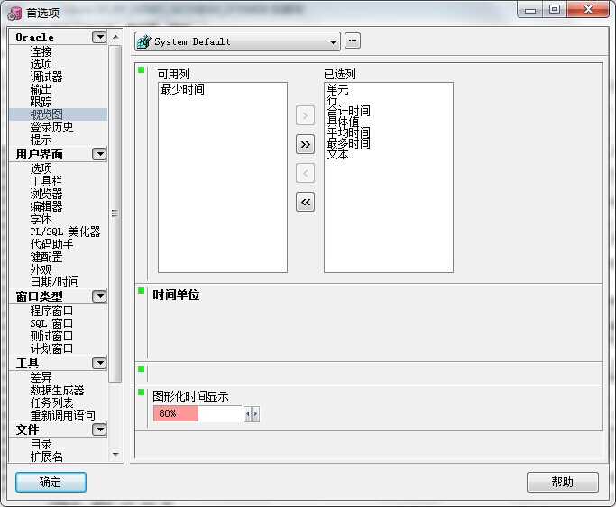Open the 调试器 preferences page
Screen dimensions: 616x507
point(46,77)
